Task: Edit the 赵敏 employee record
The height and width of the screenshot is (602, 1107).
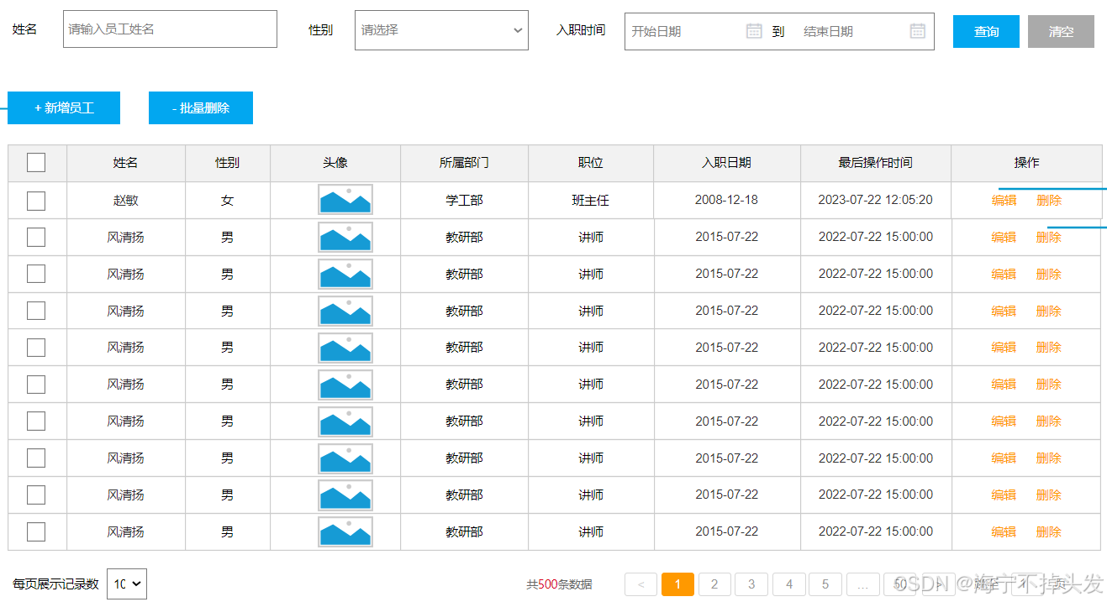Action: pyautogui.click(x=1004, y=200)
